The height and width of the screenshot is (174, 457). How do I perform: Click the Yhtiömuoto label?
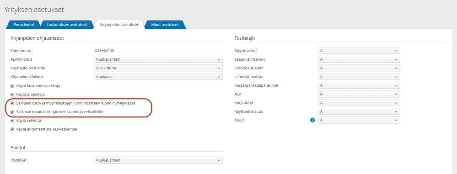click(21, 51)
